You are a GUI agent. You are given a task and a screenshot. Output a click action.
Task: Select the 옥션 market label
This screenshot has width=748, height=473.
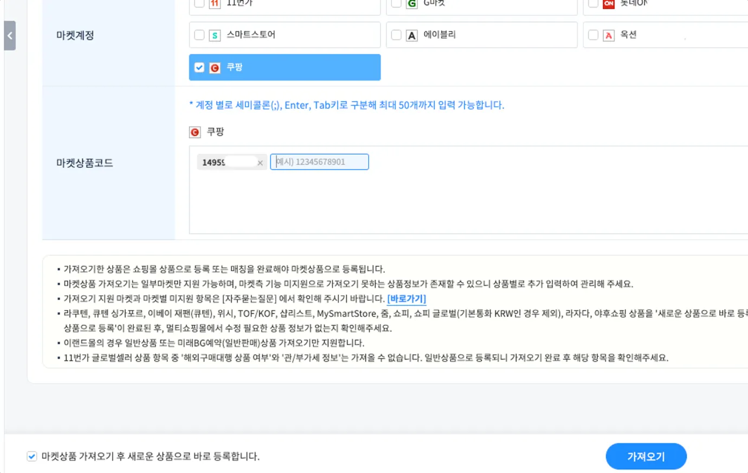click(x=629, y=35)
